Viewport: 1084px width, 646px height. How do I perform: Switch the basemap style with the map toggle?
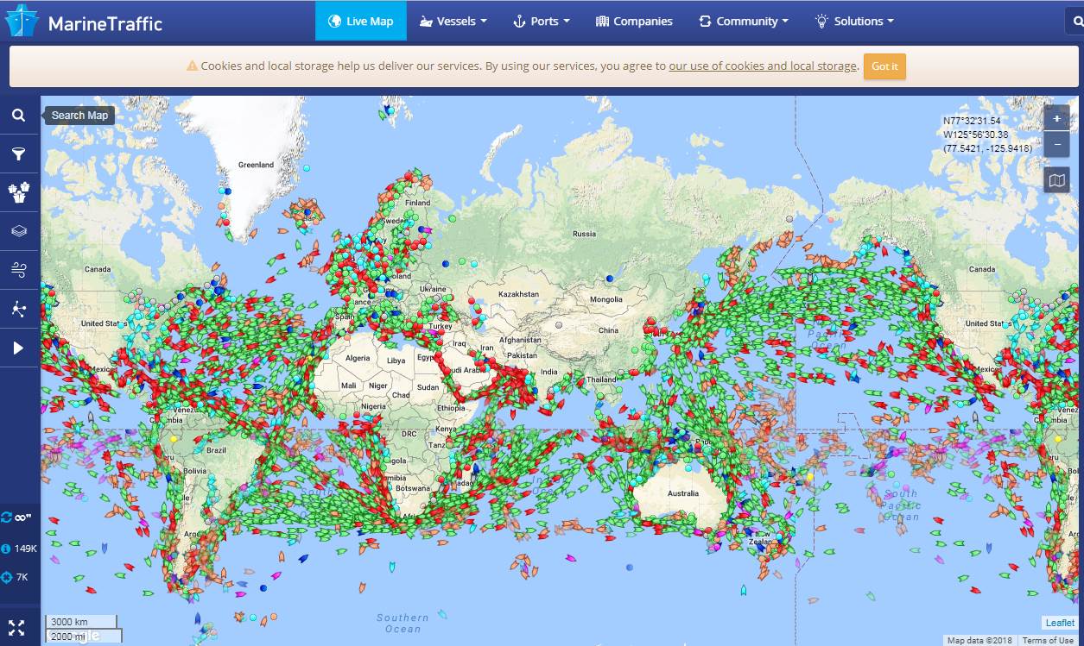pyautogui.click(x=1056, y=179)
